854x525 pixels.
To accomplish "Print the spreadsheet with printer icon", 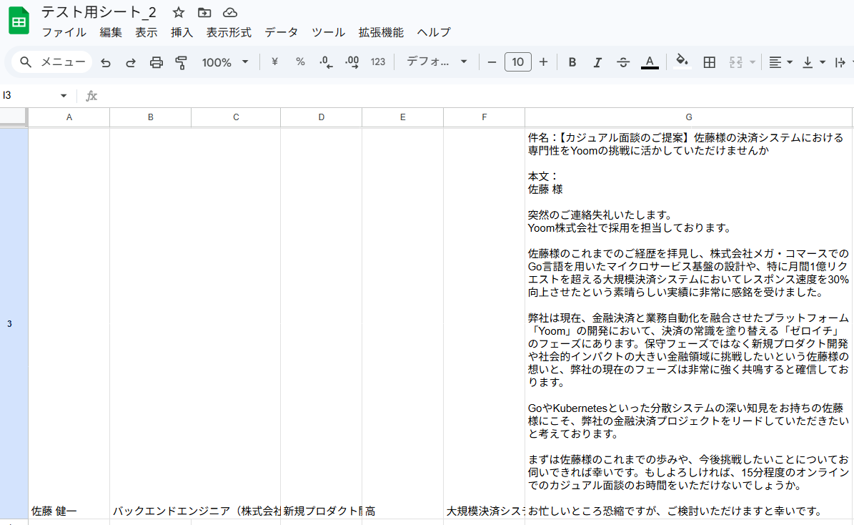I will tap(157, 63).
